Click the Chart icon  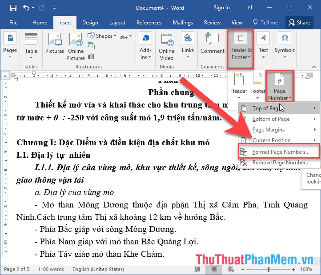pos(91,56)
